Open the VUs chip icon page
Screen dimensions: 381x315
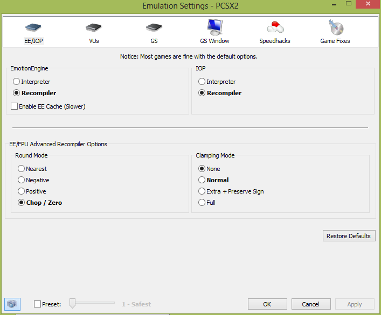[94, 27]
